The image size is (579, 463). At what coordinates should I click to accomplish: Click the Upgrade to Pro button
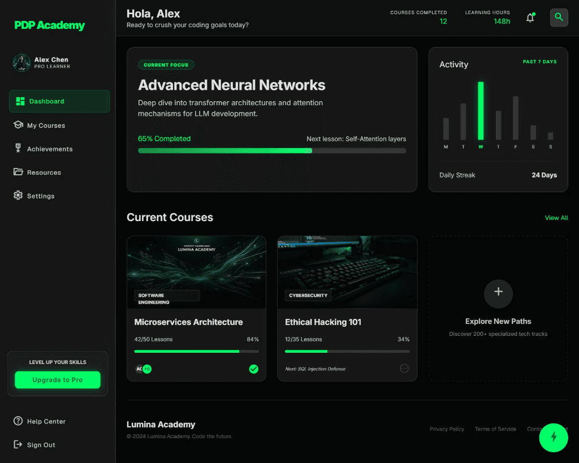(58, 380)
